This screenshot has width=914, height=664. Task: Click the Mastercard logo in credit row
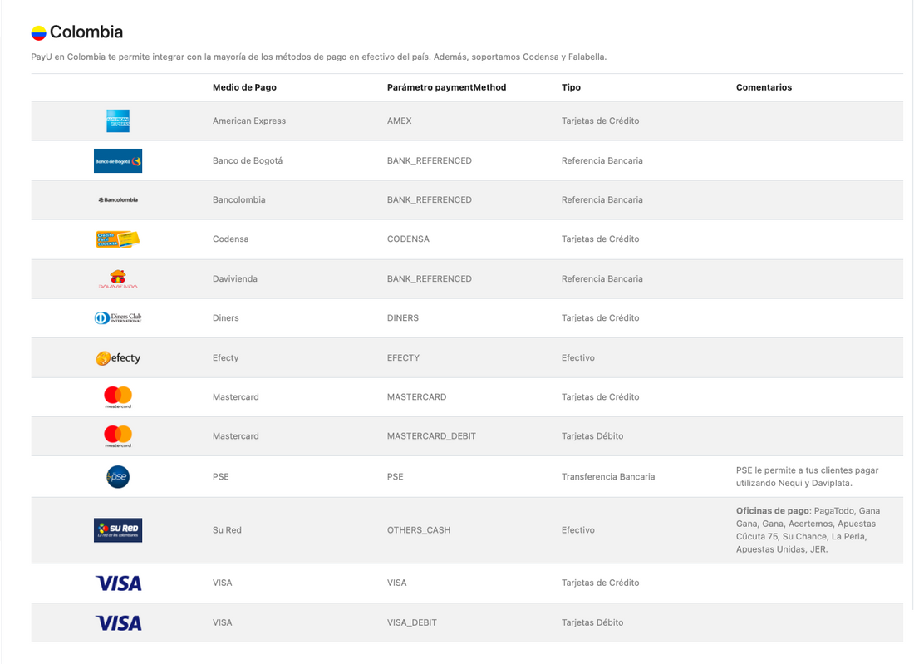click(118, 397)
